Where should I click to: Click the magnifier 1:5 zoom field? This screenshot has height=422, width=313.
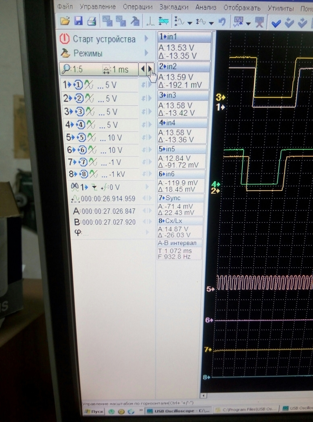pyautogui.click(x=73, y=69)
